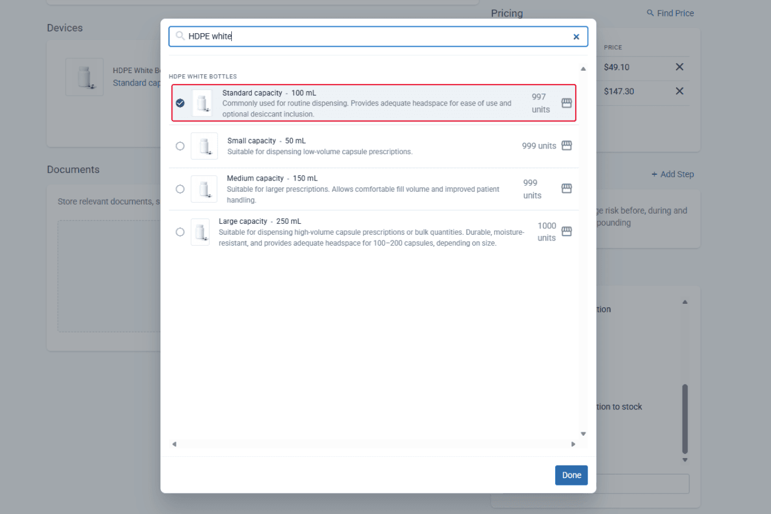
Task: Click the list's scroll up arrow
Action: click(583, 69)
